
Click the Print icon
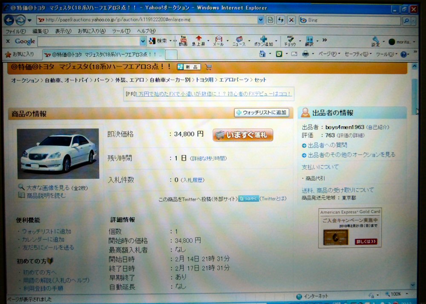coord(305,54)
